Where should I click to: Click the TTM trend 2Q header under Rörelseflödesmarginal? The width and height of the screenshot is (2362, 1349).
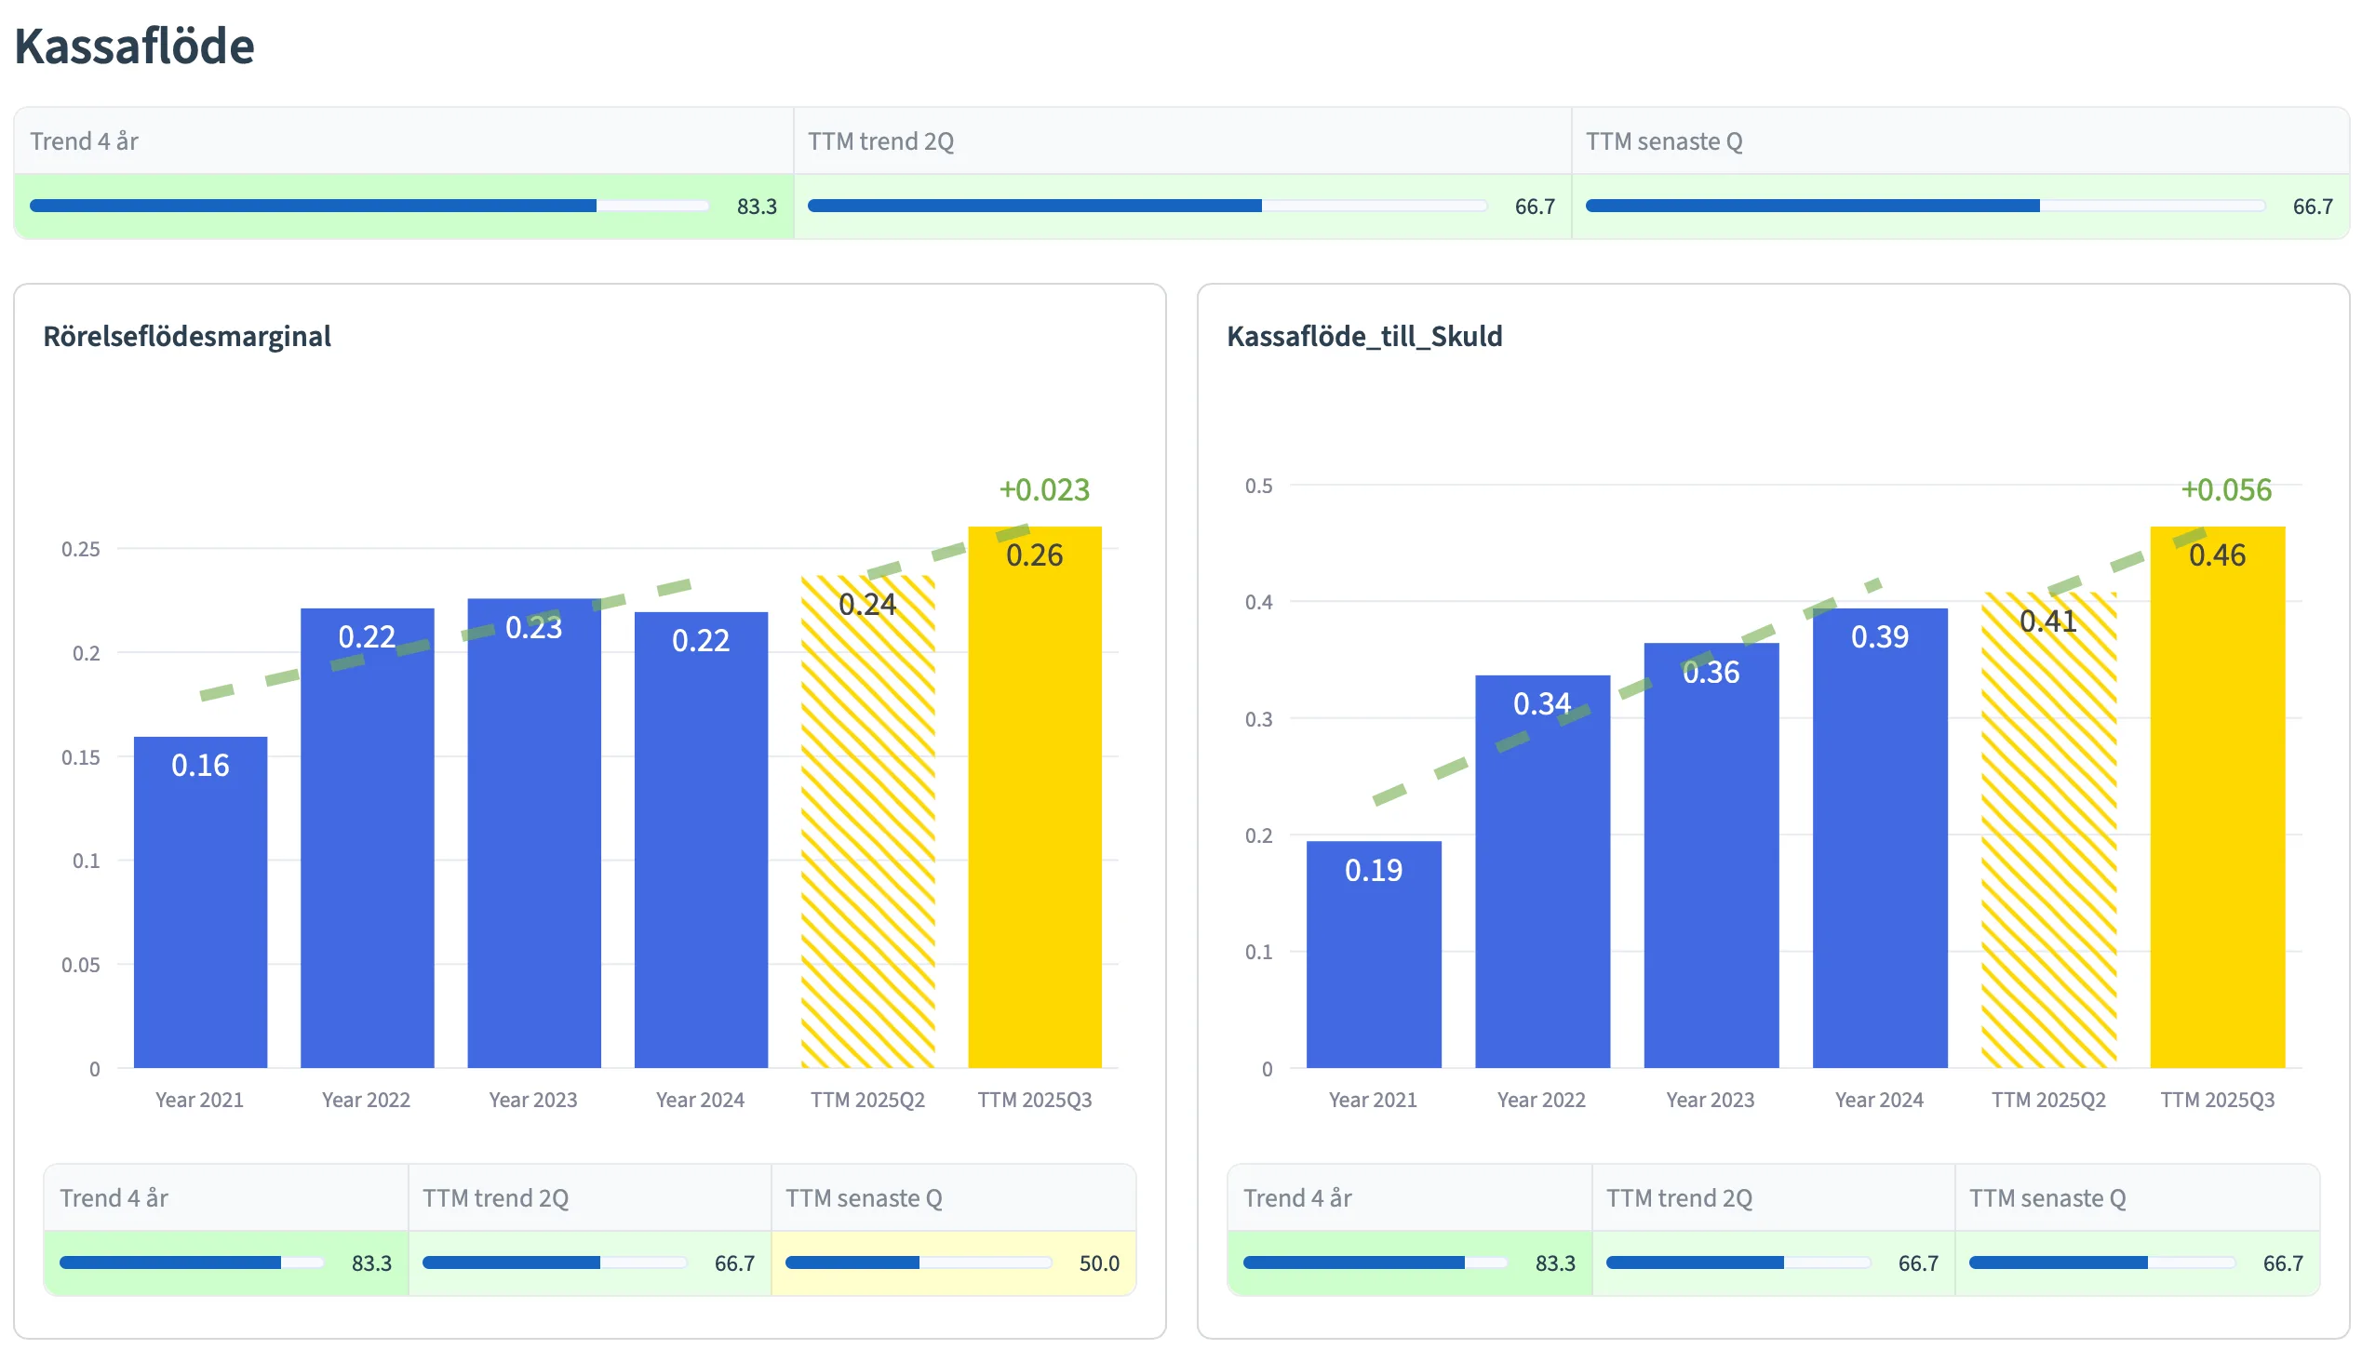pos(495,1198)
